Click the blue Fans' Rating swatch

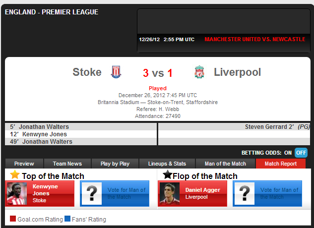tap(67, 219)
